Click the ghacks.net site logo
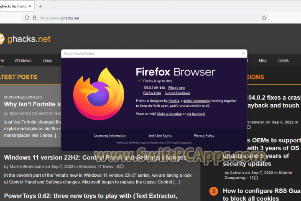 point(25,39)
